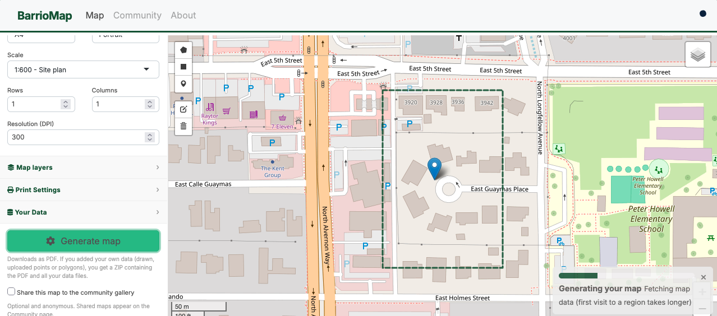This screenshot has height=316, width=717.
Task: Click the 50 m scale bar
Action: 198,306
